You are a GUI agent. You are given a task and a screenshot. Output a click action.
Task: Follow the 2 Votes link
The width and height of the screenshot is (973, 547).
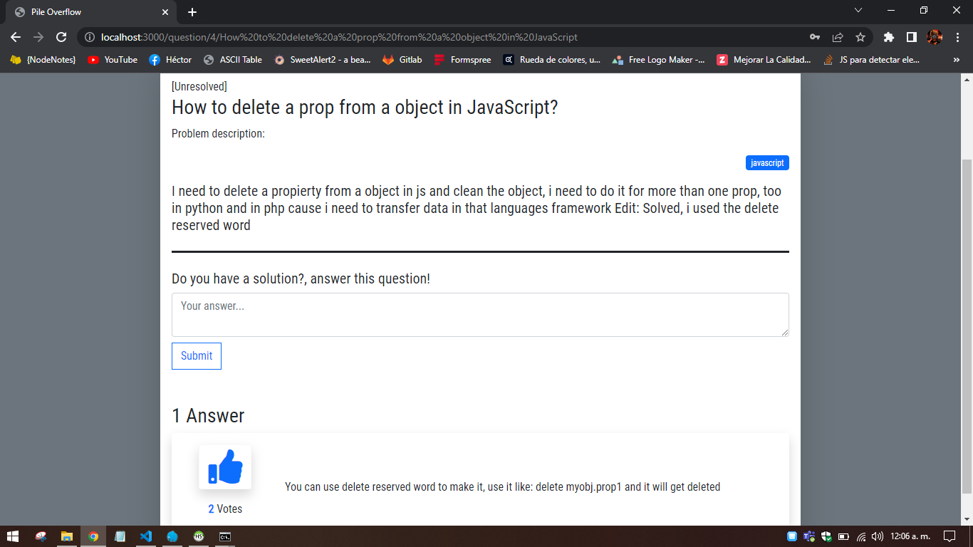[x=224, y=509]
